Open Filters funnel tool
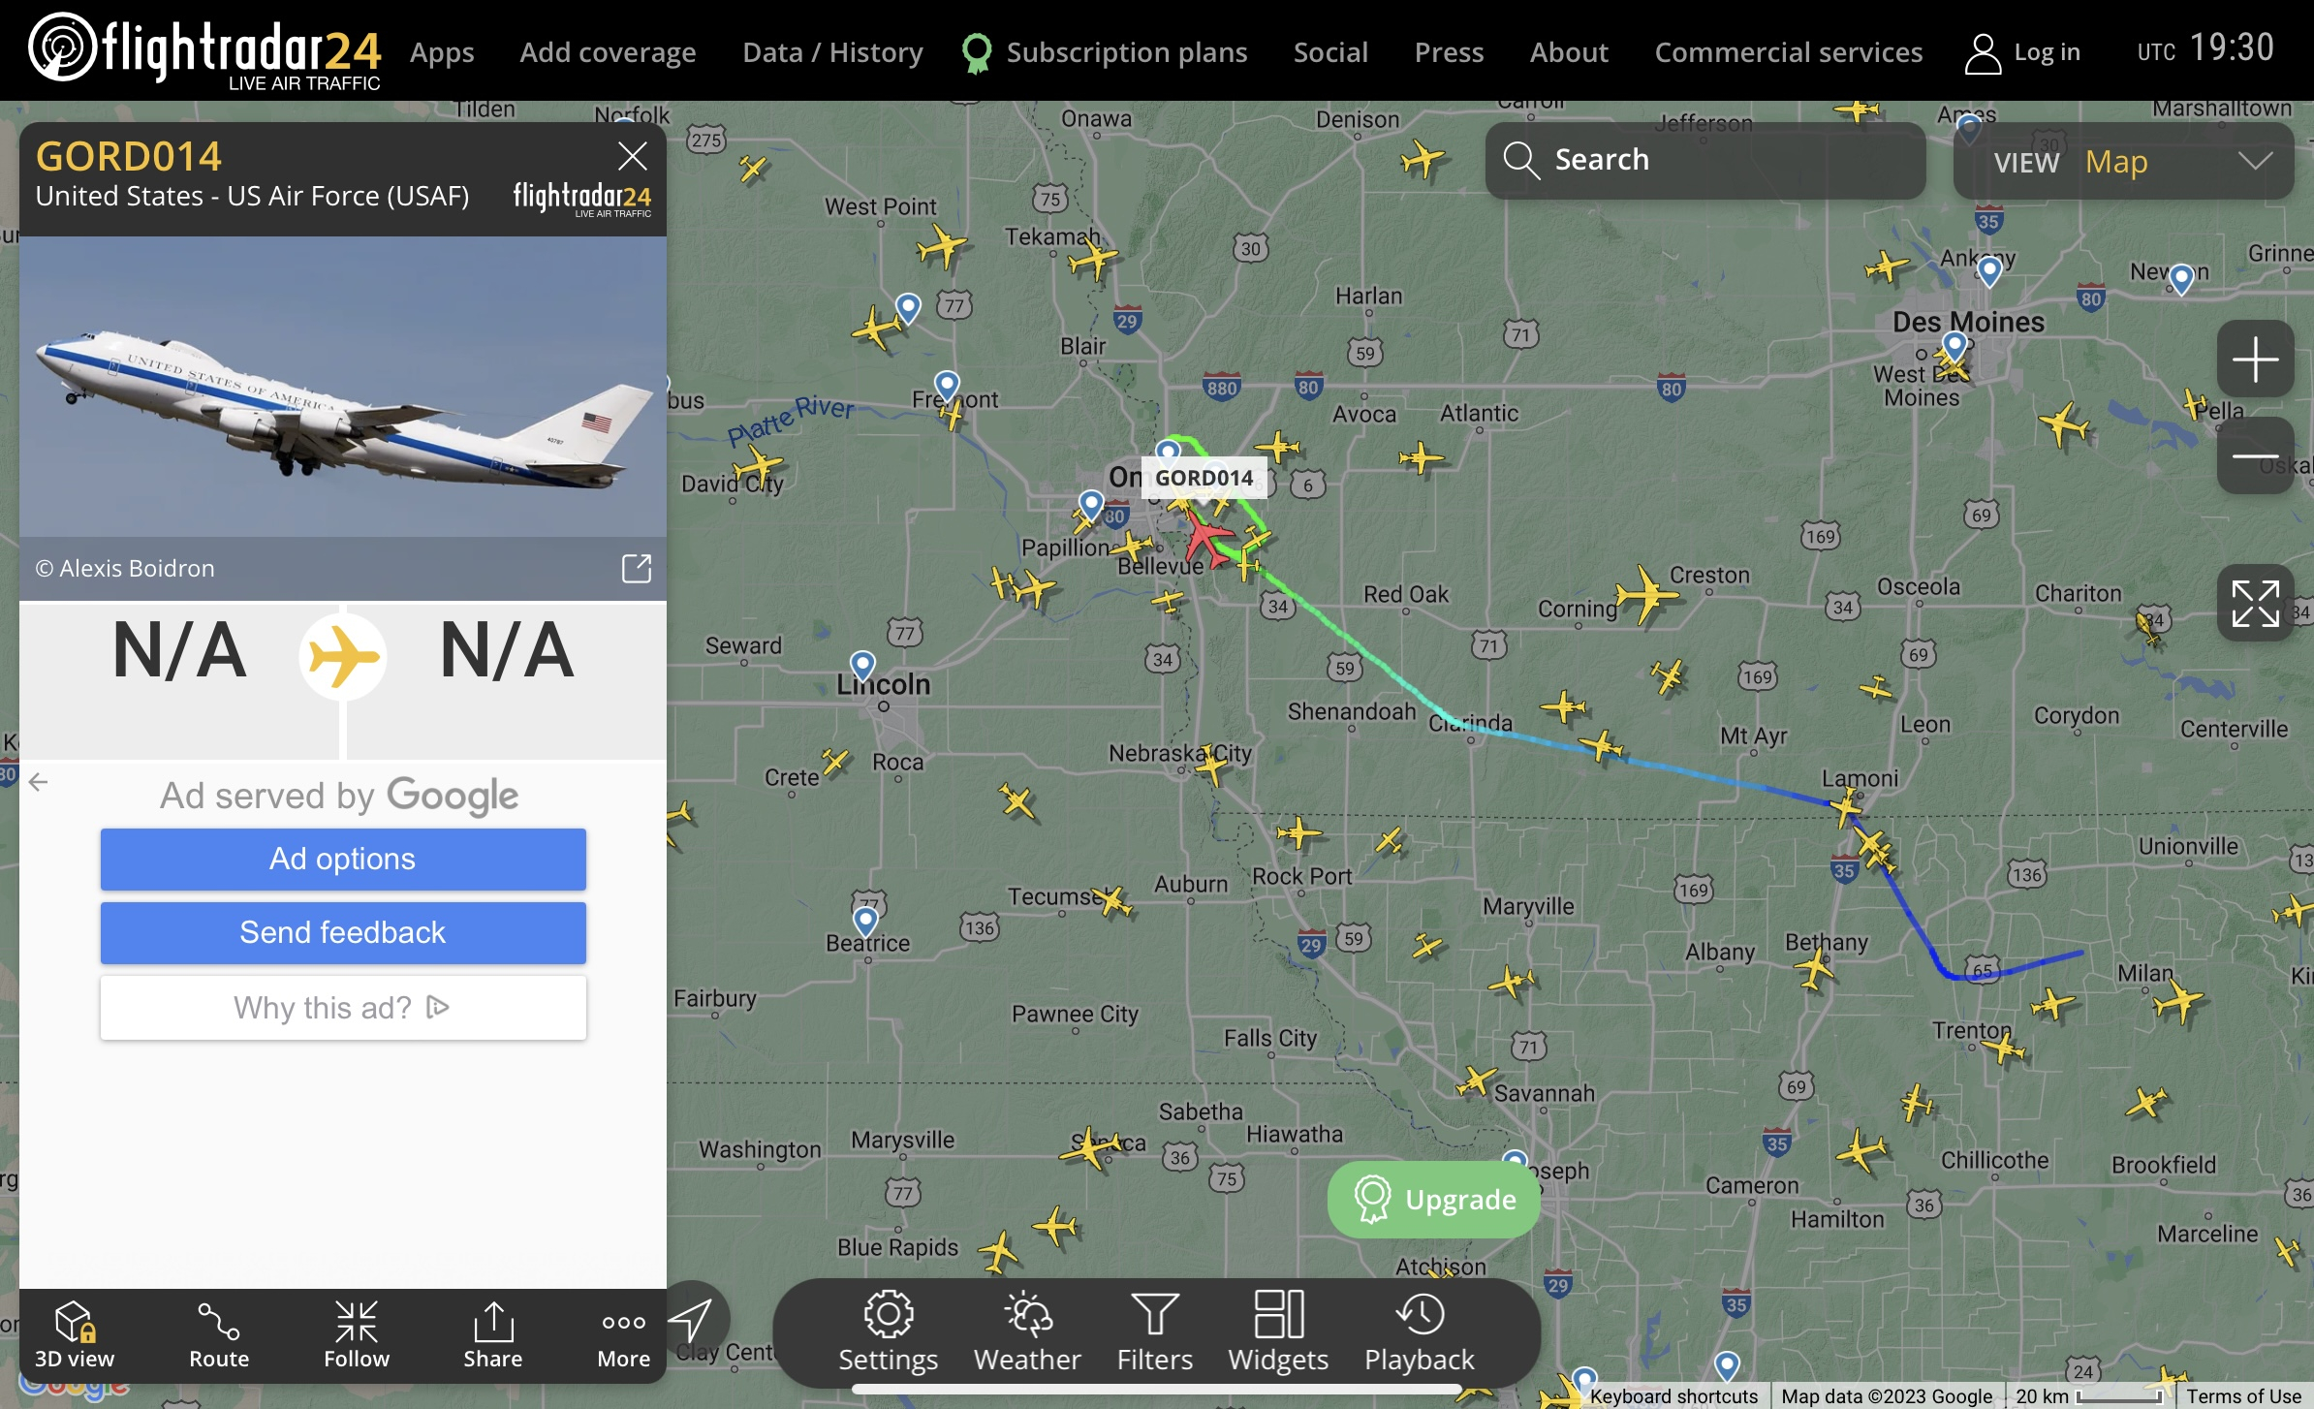Viewport: 2314px width, 1409px height. click(x=1155, y=1332)
